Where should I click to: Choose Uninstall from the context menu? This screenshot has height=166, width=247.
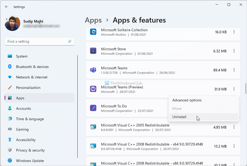coord(179,117)
